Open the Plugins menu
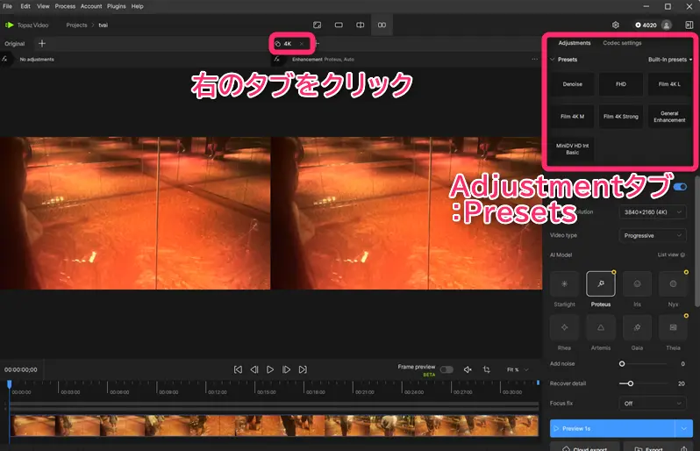Image resolution: width=700 pixels, height=451 pixels. tap(116, 6)
